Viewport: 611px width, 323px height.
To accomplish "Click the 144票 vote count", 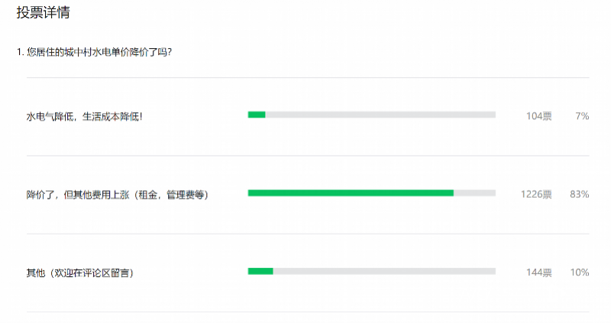I will coord(539,273).
